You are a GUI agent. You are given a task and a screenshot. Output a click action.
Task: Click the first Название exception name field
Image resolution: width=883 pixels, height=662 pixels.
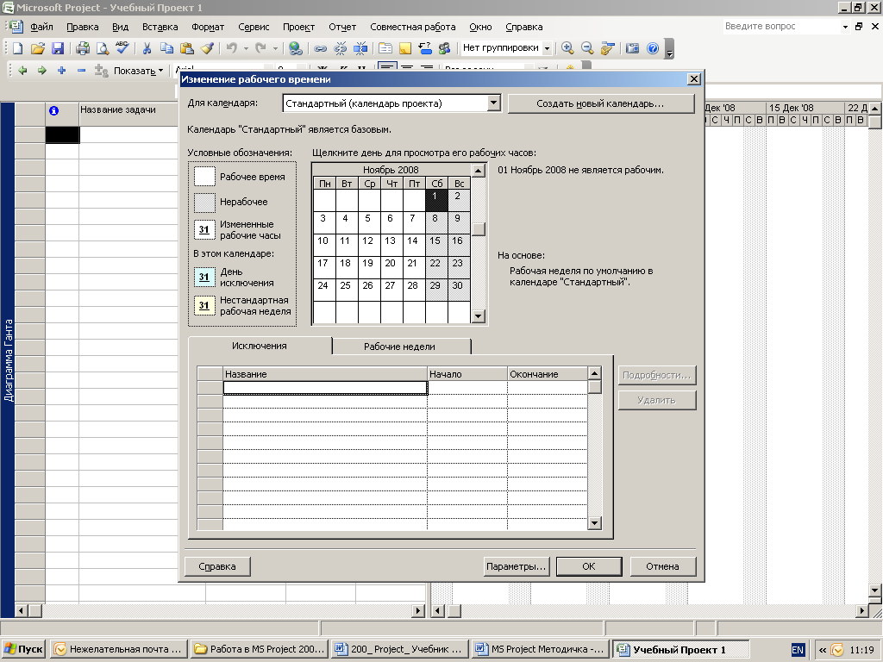325,387
